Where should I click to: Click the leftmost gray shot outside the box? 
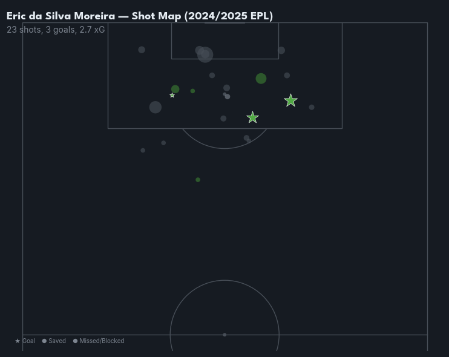point(143,151)
